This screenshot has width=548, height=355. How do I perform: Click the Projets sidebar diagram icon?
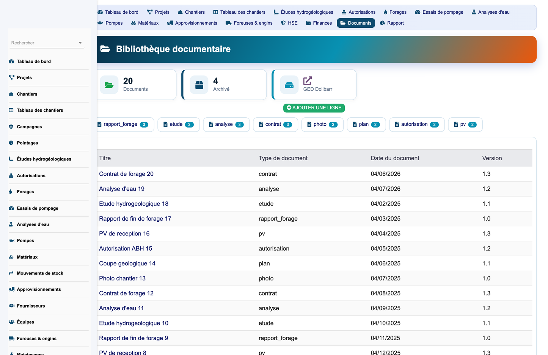pos(11,77)
